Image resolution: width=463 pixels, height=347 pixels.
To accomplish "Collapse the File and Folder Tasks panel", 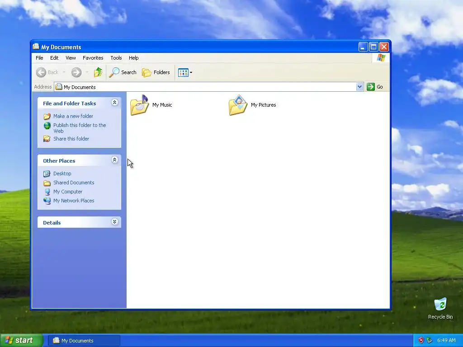I will point(114,103).
